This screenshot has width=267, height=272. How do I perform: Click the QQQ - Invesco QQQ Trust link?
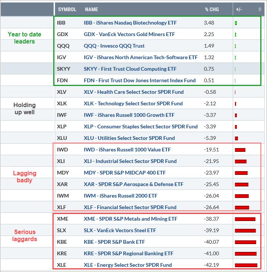point(114,46)
